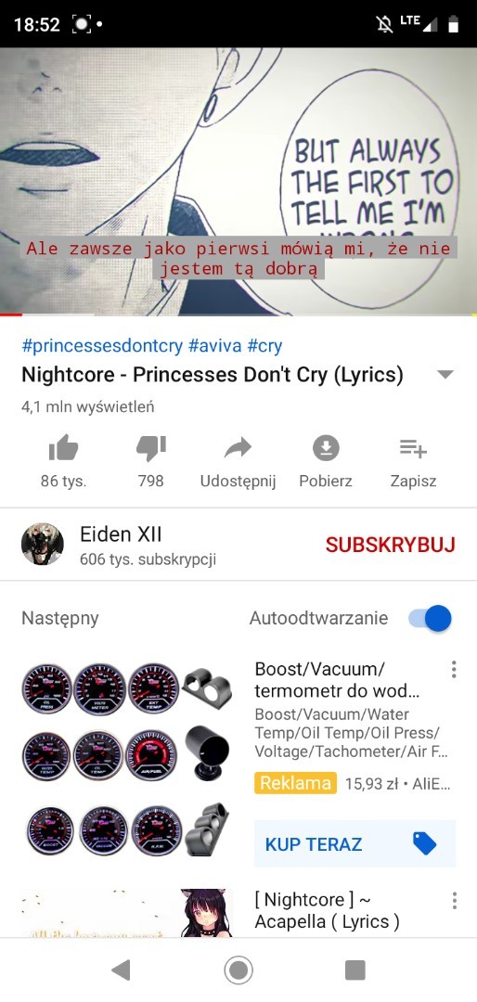Screen dimensions: 477x1002
Task: Open three-dot menu for the Boost/Vacuum ad
Action: coord(454,669)
